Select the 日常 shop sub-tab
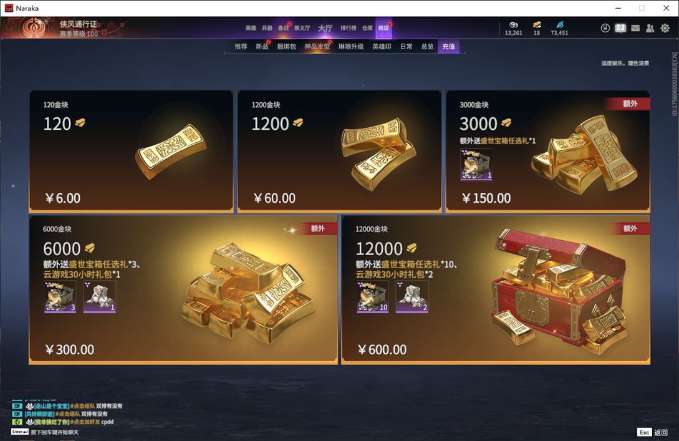 406,46
